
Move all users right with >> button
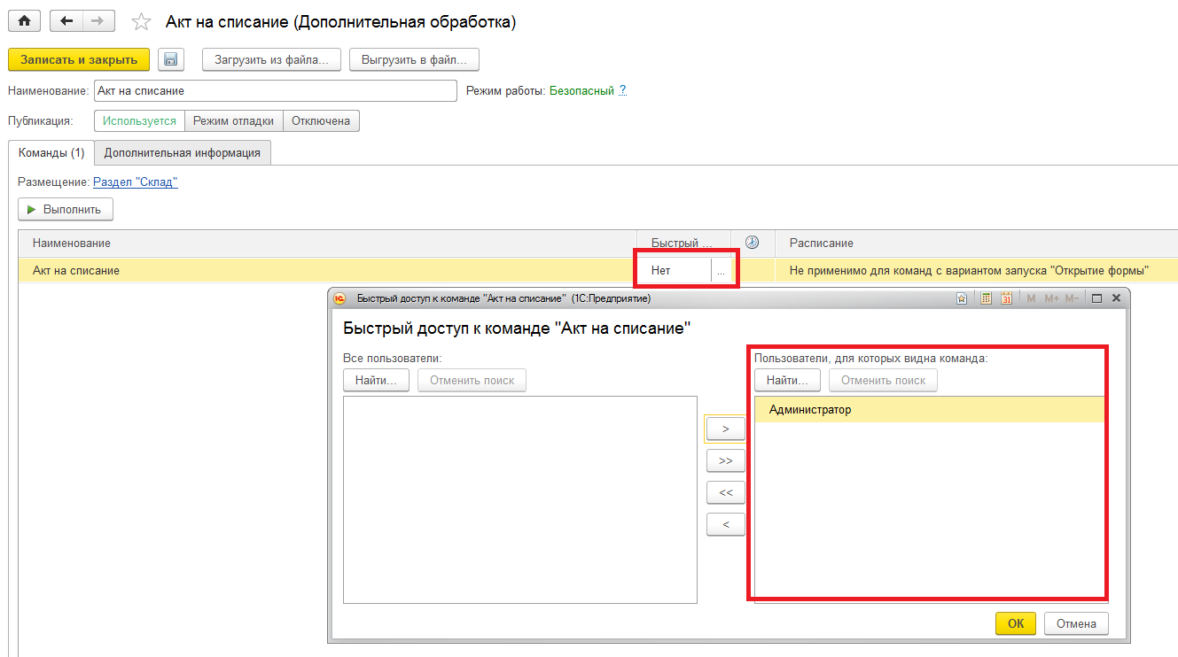725,461
